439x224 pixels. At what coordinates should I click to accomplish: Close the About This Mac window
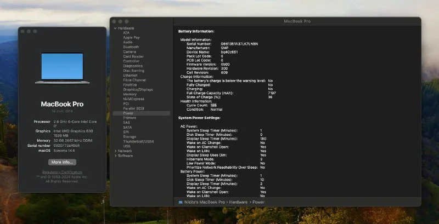(x=23, y=31)
